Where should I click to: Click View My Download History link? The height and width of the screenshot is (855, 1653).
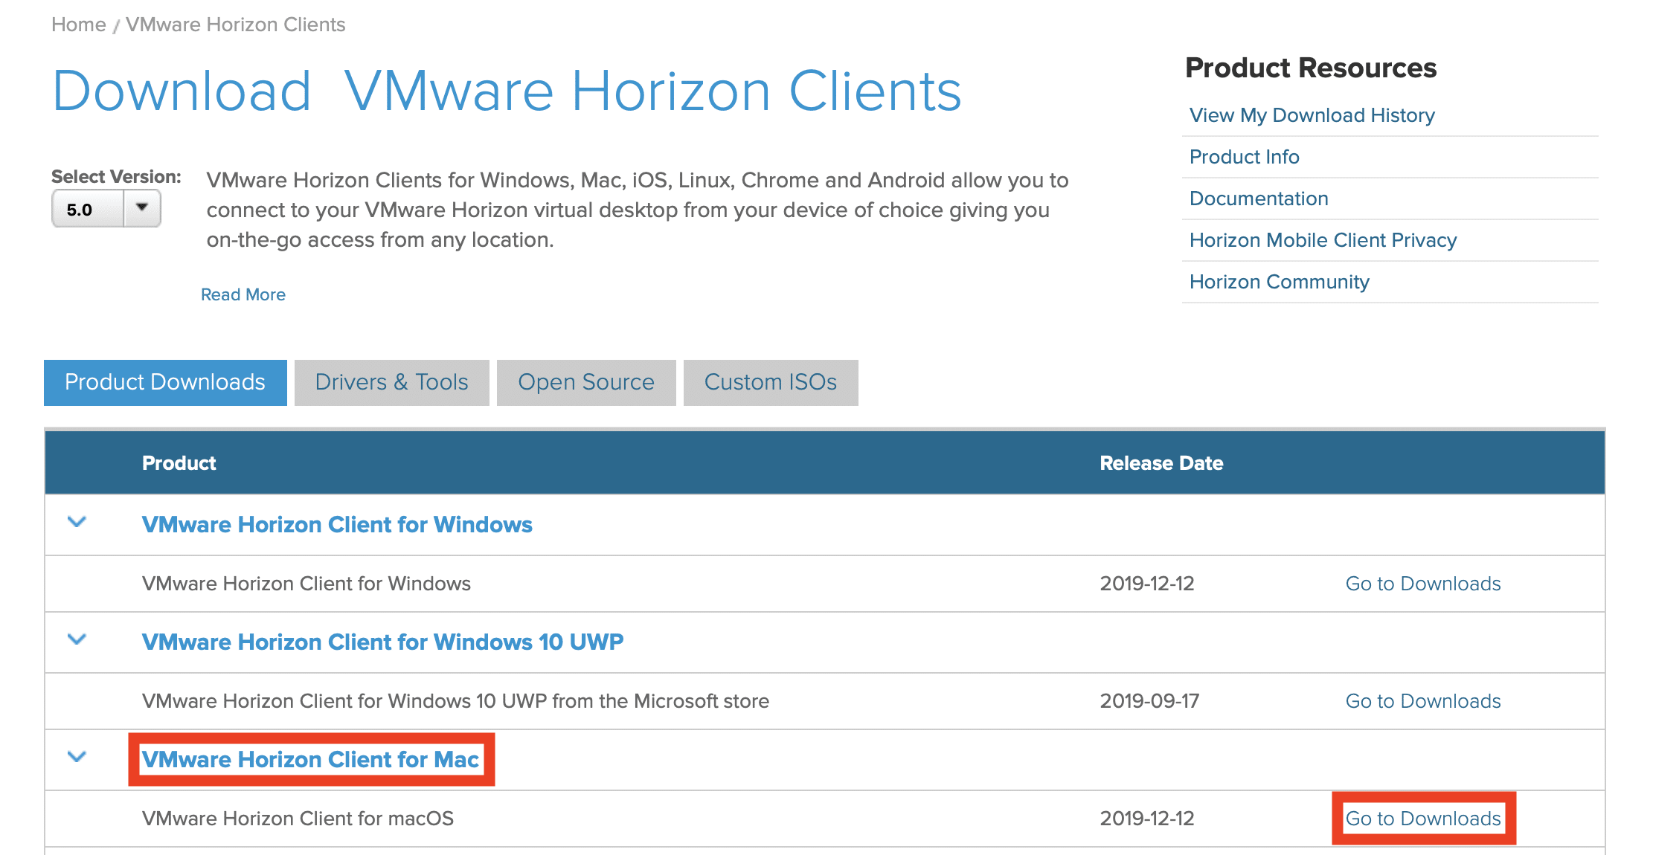tap(1302, 117)
